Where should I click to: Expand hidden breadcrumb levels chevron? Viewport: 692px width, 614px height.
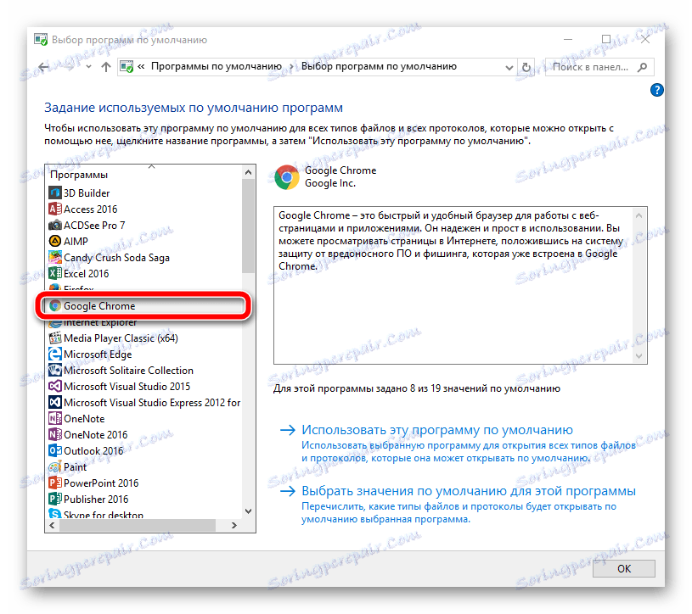point(141,66)
